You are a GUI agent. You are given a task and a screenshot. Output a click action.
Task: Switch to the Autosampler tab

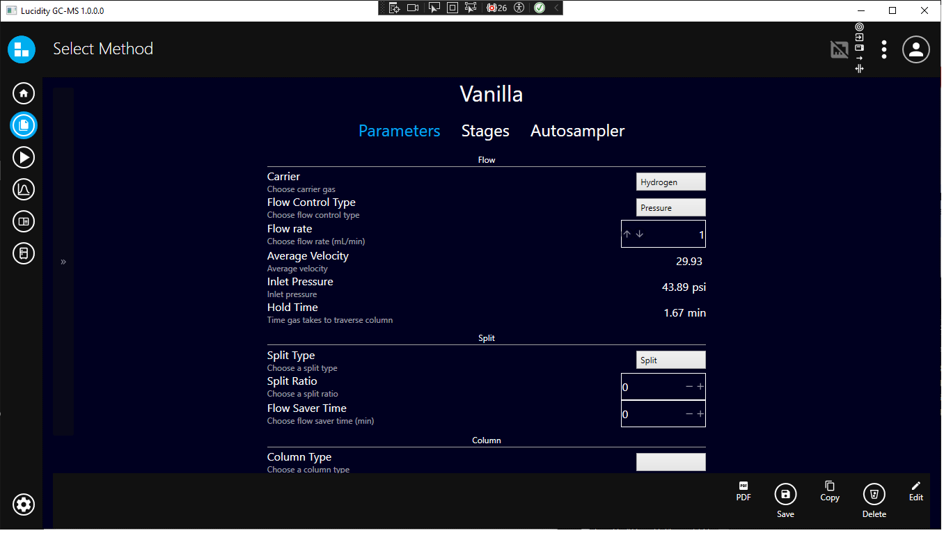point(577,131)
